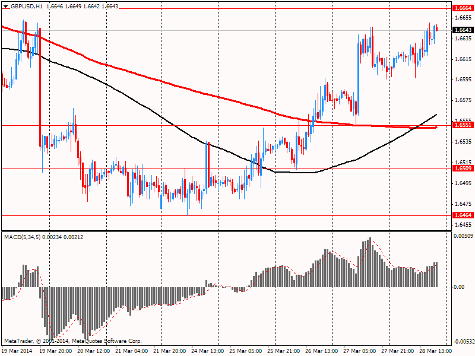
Task: Click the GBPUSD,H1 chart title text
Action: 27,7
